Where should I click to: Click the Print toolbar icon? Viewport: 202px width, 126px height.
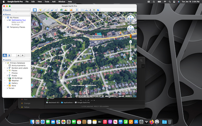(87, 10)
